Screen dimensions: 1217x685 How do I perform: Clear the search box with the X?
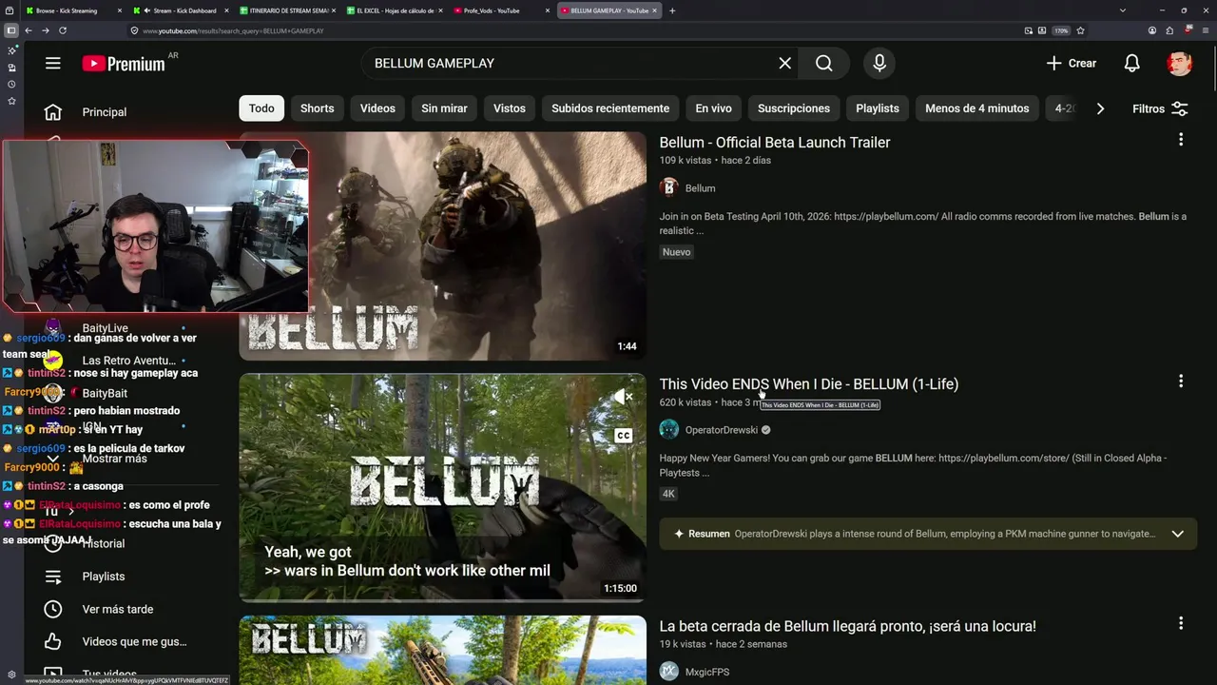click(785, 63)
